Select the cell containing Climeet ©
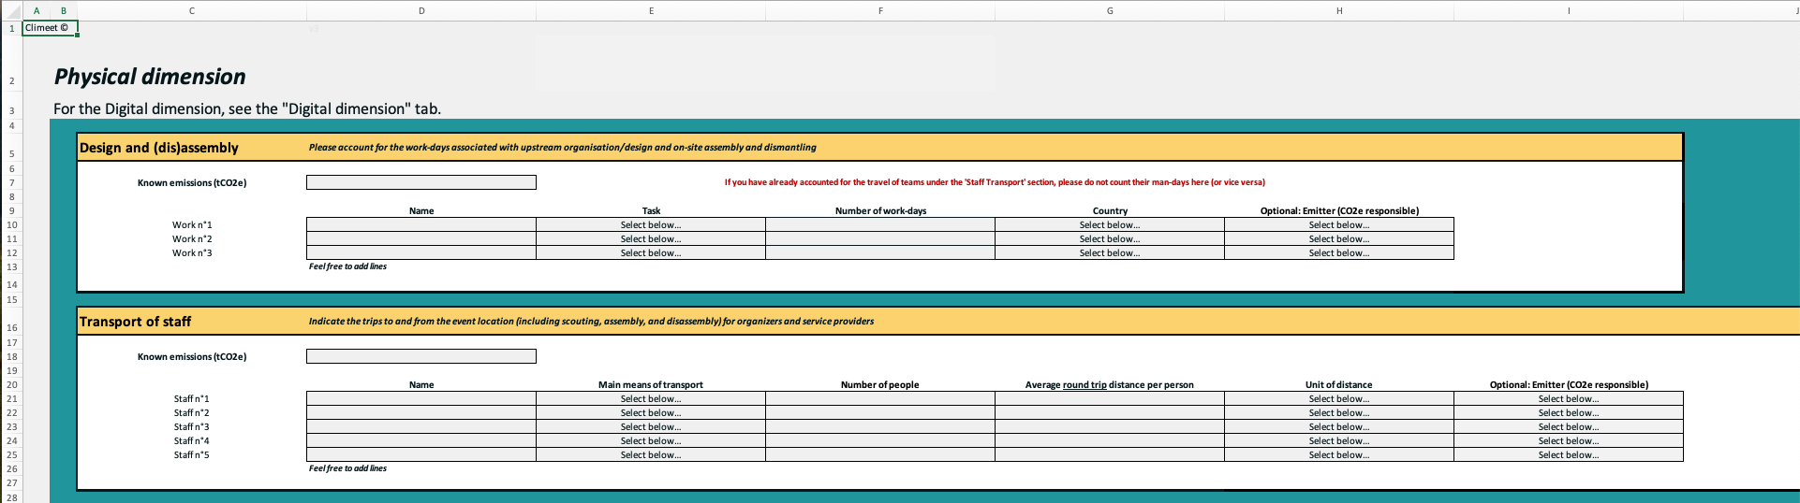Viewport: 1800px width, 503px height. click(x=50, y=28)
